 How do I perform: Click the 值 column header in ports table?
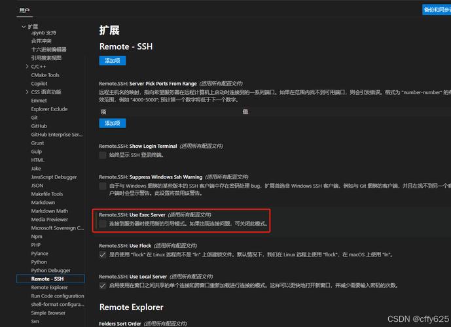point(245,111)
